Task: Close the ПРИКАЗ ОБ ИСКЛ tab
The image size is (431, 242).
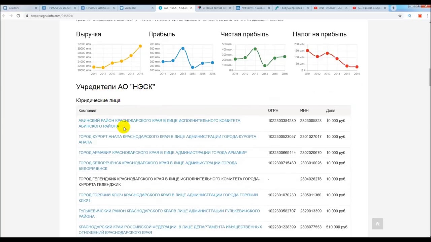Action: [75, 8]
